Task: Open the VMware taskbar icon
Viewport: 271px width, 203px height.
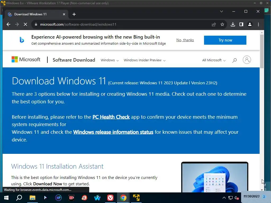Action: click(x=136, y=198)
